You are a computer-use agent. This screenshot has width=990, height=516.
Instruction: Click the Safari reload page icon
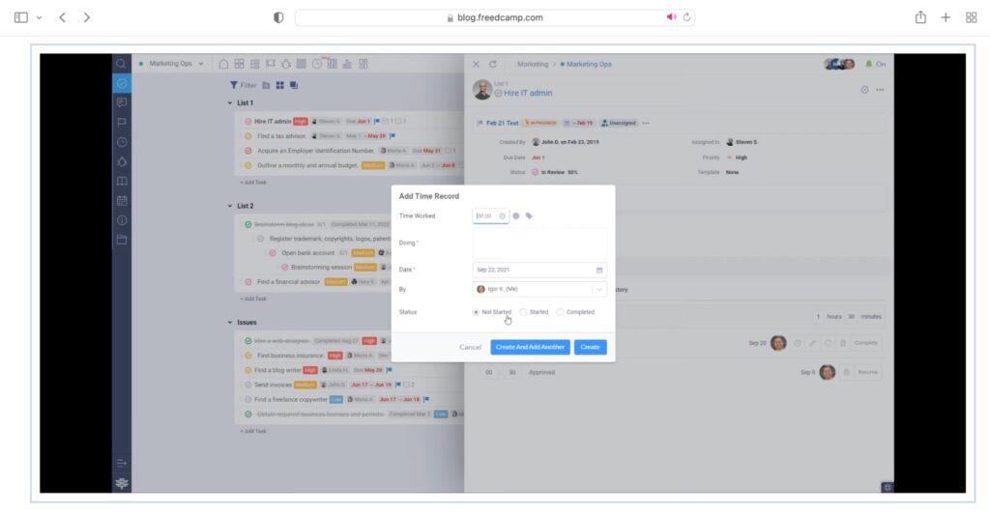coord(687,17)
